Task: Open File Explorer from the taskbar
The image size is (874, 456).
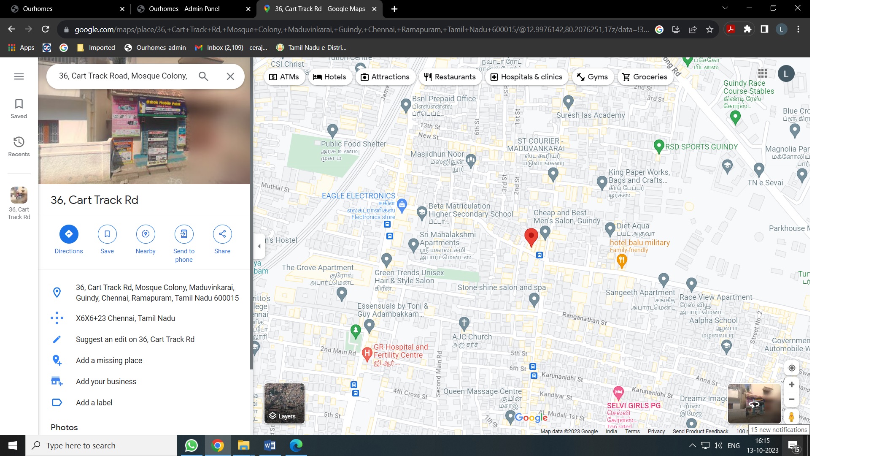Action: (243, 445)
